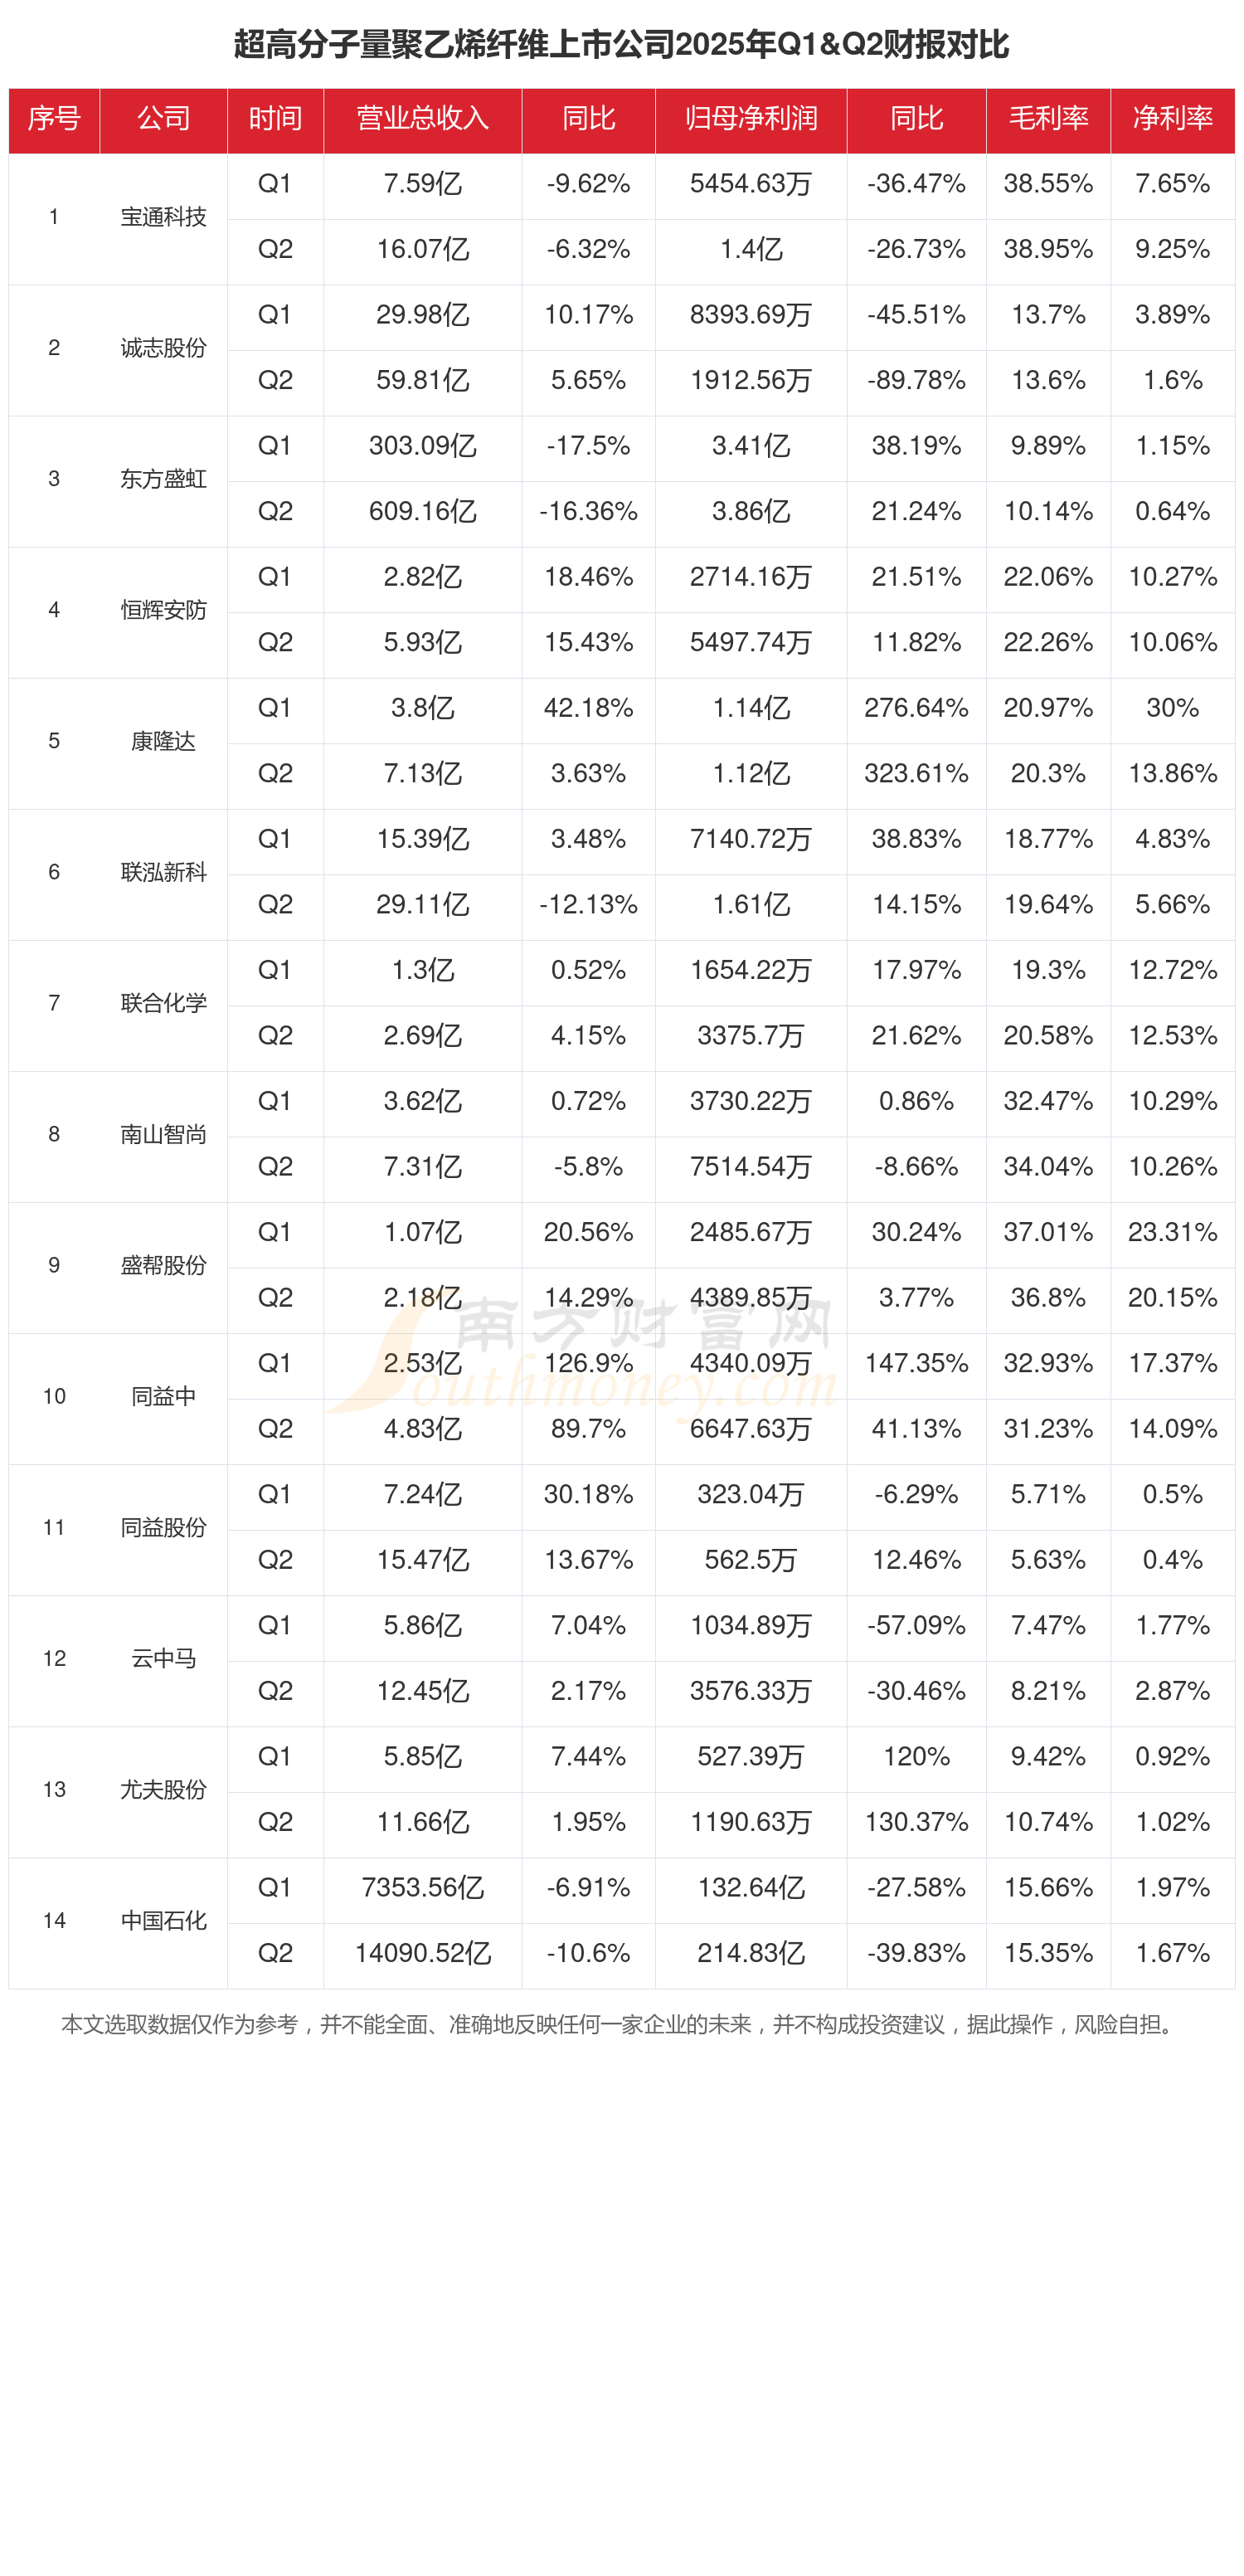Click net profit value 132.64亿

[x=750, y=1887]
